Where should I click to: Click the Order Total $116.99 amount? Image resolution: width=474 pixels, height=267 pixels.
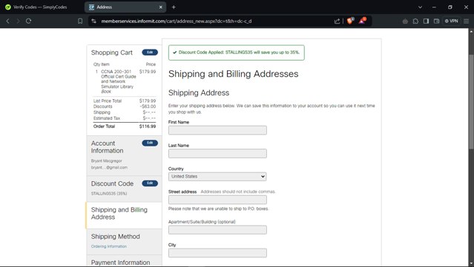148,126
